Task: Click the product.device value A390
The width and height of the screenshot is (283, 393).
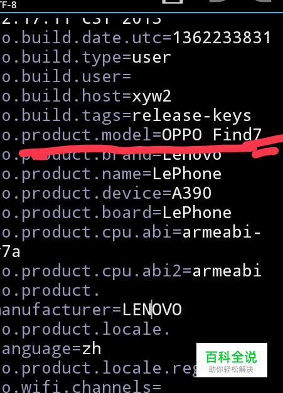Action: [x=191, y=193]
